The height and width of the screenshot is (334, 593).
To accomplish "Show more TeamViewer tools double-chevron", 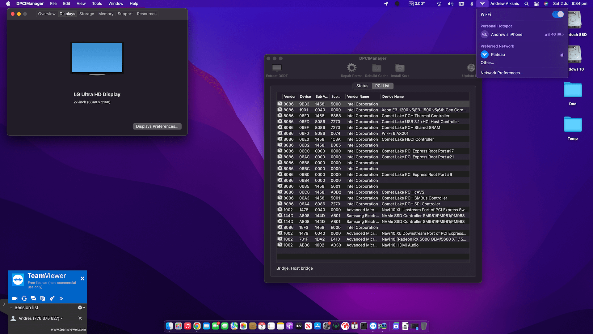I will pyautogui.click(x=61, y=298).
